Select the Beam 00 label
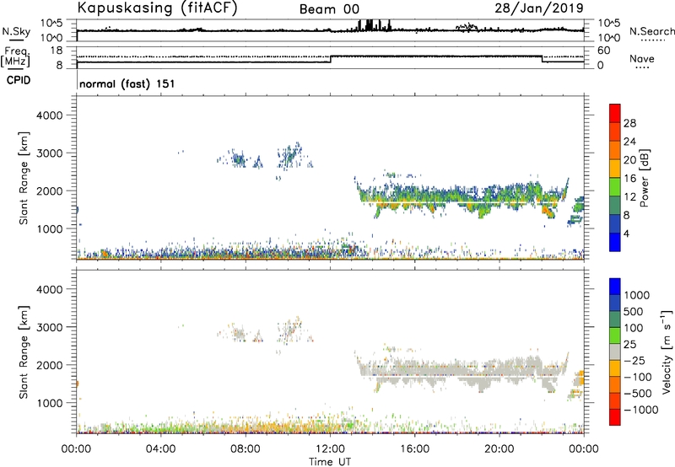The height and width of the screenshot is (467, 675). 329,9
